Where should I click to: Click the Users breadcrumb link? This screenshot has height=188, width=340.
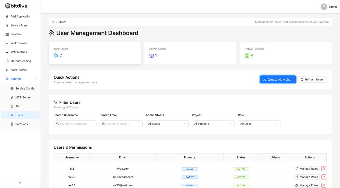62,22
